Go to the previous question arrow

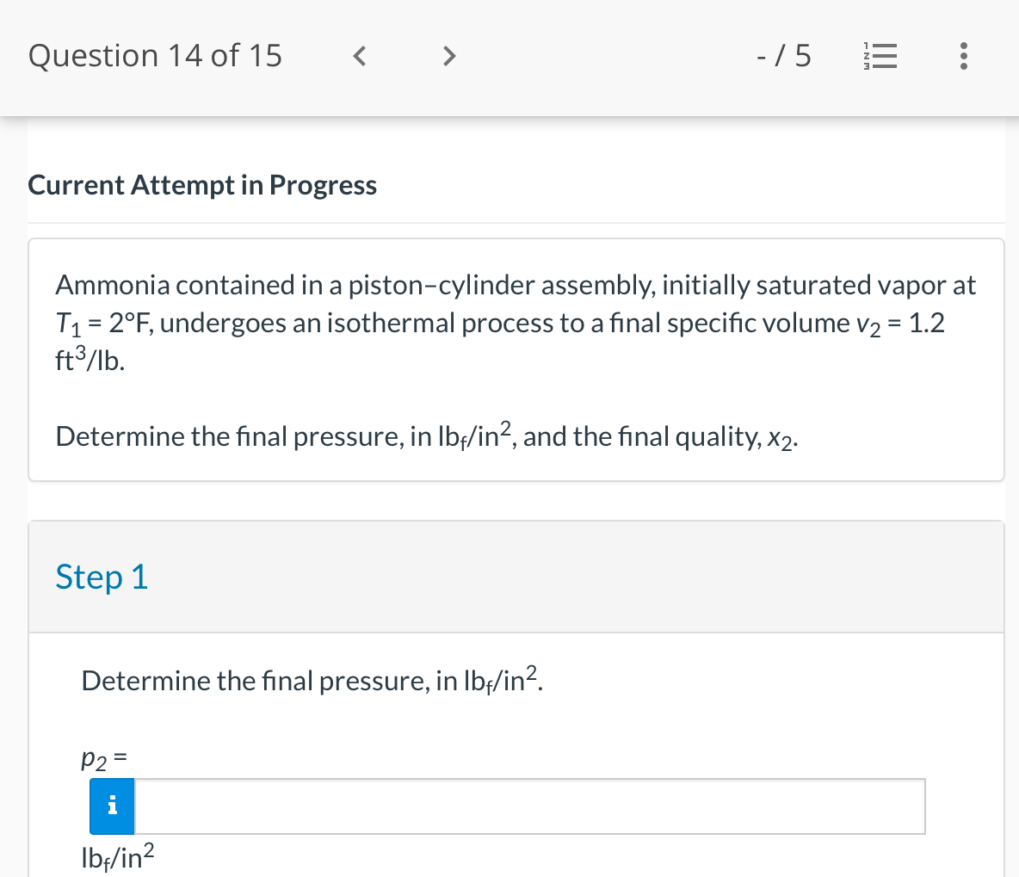point(361,57)
